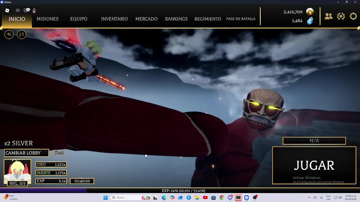Image resolution: width=360 pixels, height=202 pixels.
Task: Open YouTube from the taskbar
Action: point(205,198)
